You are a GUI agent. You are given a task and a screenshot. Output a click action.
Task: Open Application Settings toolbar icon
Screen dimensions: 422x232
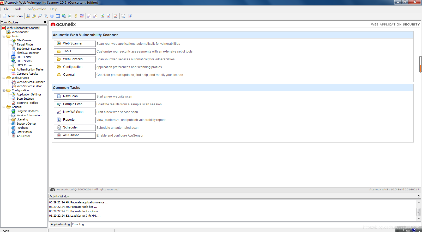point(103,16)
